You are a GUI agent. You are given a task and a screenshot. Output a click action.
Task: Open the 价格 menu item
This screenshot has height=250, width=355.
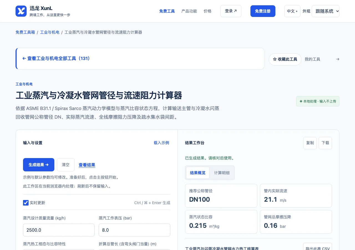(207, 11)
